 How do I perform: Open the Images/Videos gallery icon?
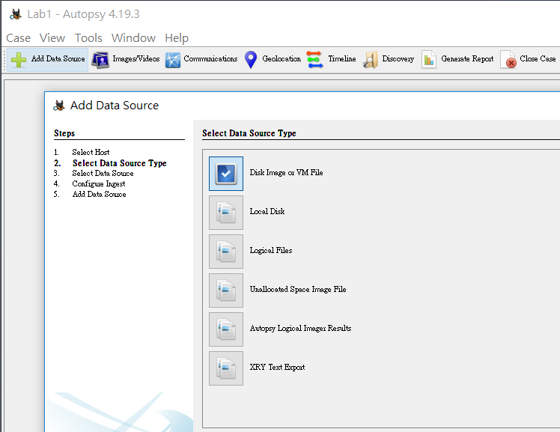(100, 60)
